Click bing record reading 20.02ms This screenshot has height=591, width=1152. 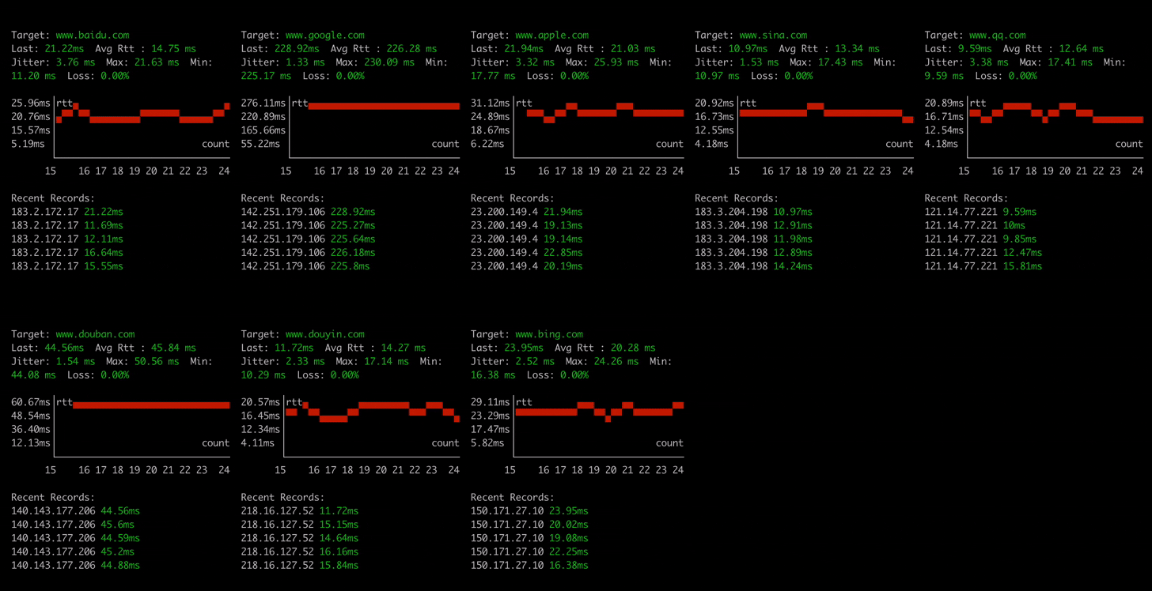569,525
